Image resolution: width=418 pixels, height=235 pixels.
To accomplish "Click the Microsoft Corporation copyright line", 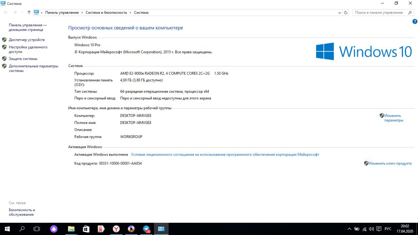I will coord(143,52).
